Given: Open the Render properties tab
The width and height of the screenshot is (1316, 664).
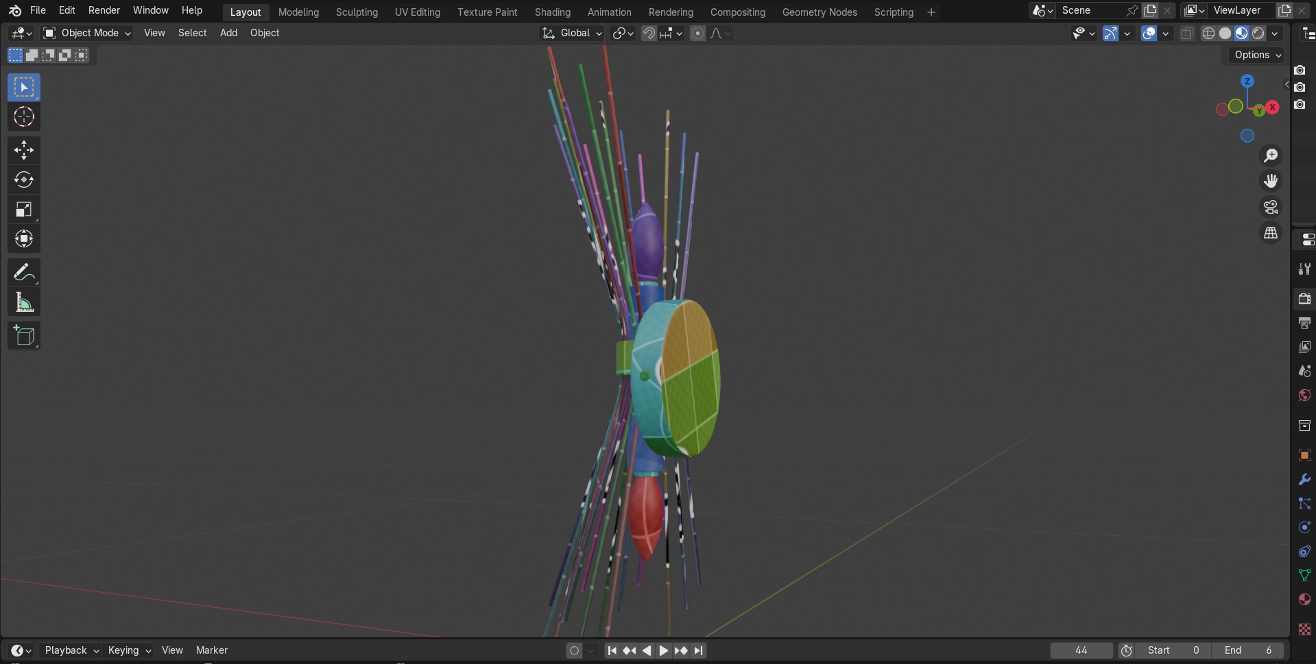Looking at the screenshot, I should (1304, 299).
